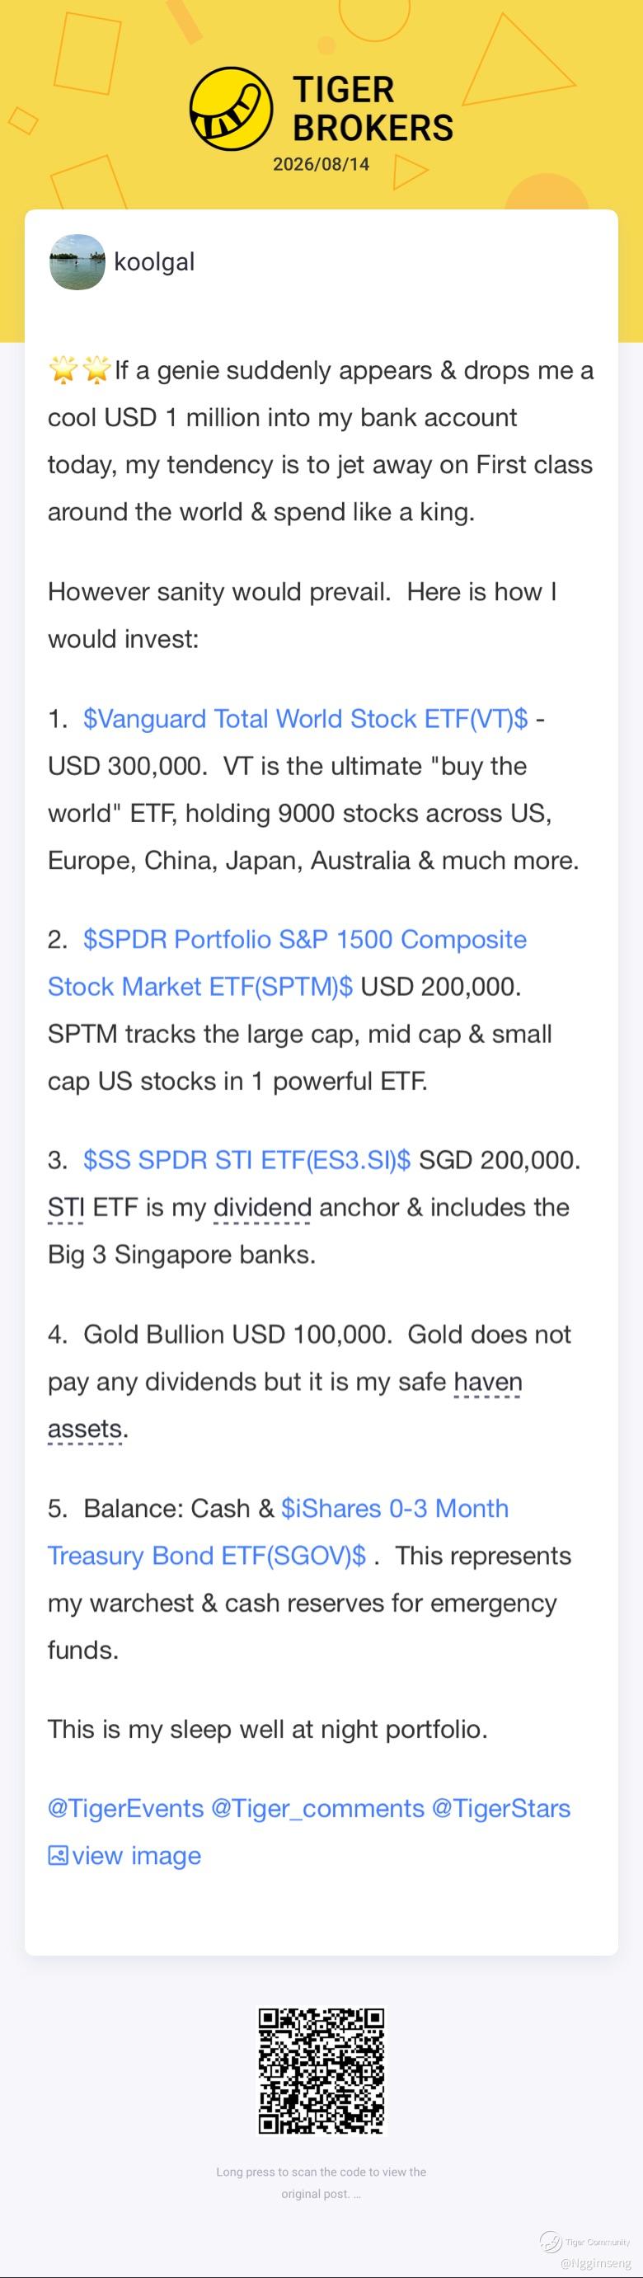Open the Vanguard Total World Stock ETF(VT) link

[305, 718]
